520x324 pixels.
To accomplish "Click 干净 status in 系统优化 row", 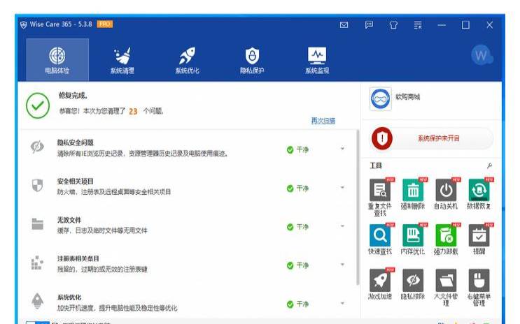I will pyautogui.click(x=298, y=304).
